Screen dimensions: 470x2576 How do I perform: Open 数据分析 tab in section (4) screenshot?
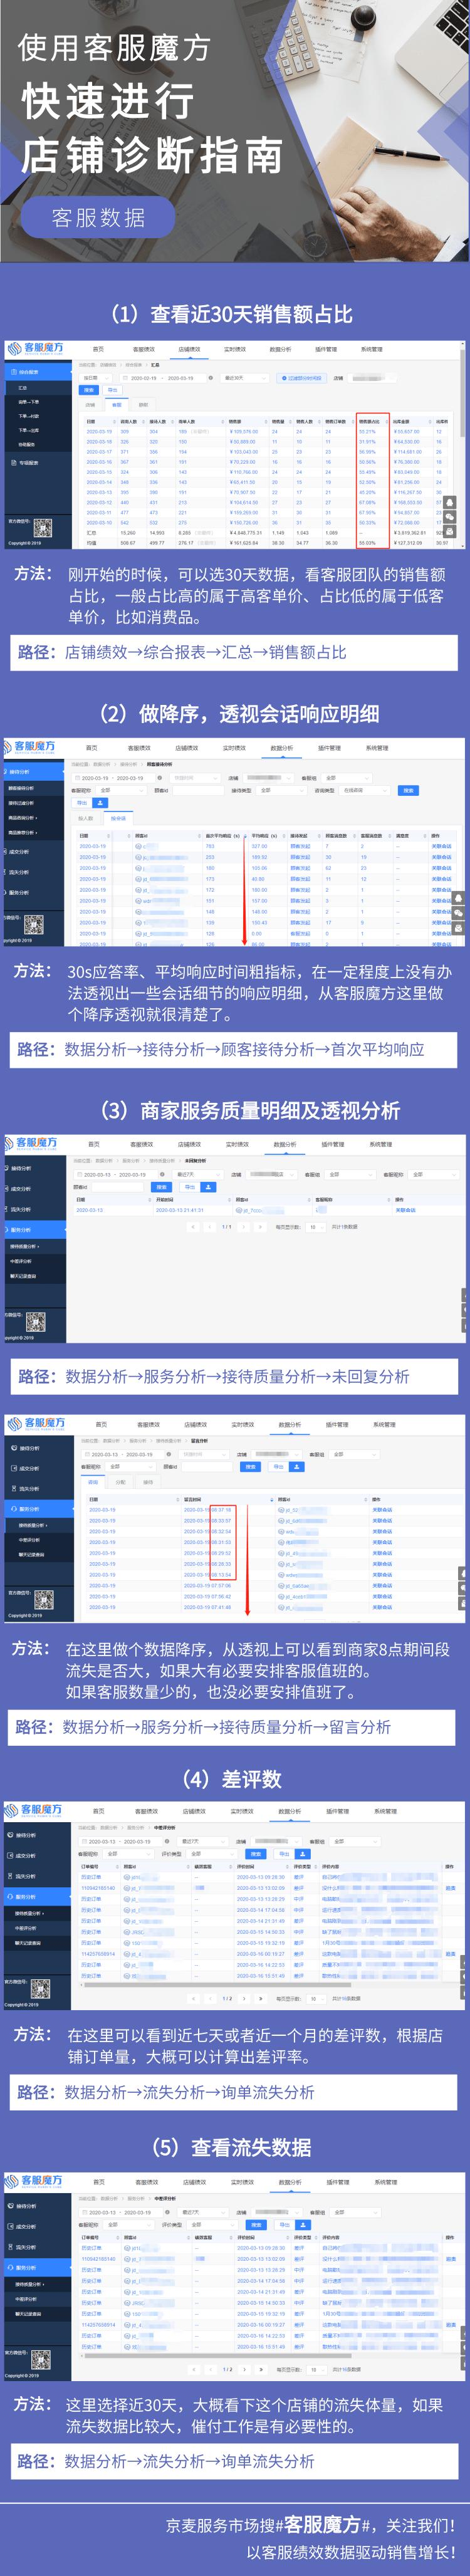(x=290, y=1811)
